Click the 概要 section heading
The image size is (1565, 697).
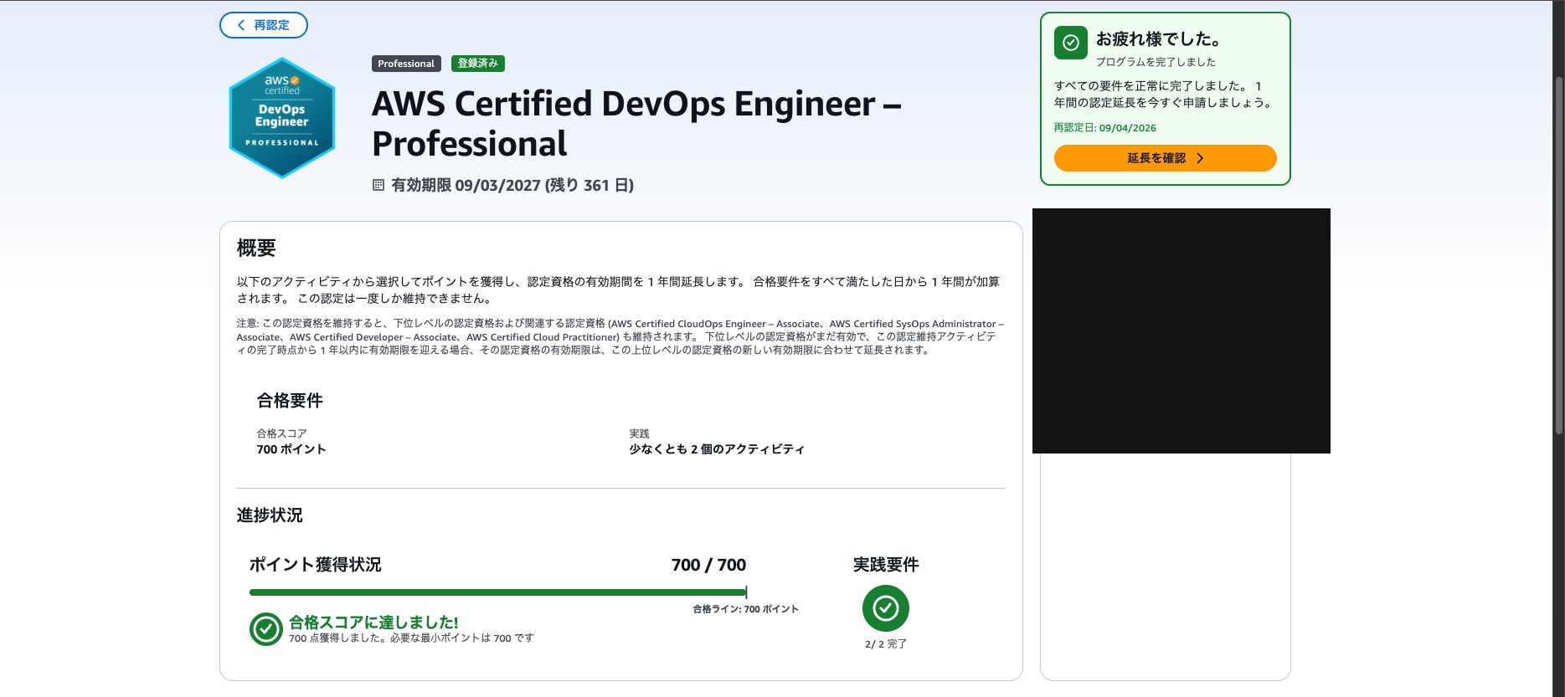(256, 248)
